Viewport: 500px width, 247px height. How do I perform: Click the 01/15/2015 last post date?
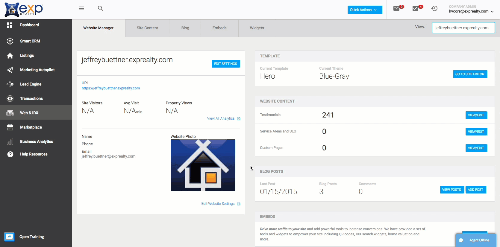(278, 192)
